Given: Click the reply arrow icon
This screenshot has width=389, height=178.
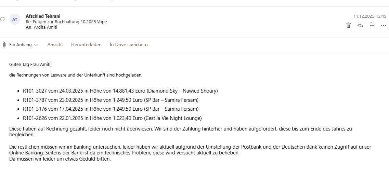Looking at the screenshot, I should (360, 25).
